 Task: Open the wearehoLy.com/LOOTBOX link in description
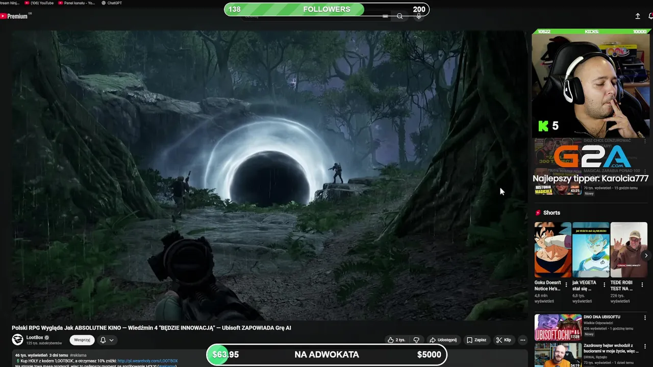coord(147,361)
